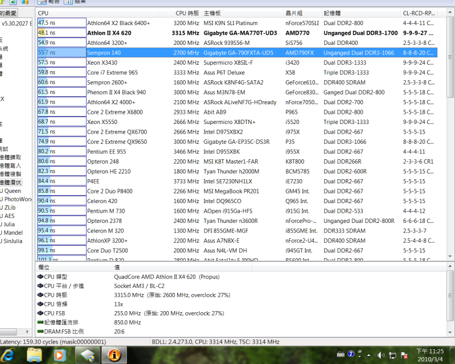Sort by the CPU 時脈 column header
Viewport: 455px width, 364px height.
pos(187,13)
